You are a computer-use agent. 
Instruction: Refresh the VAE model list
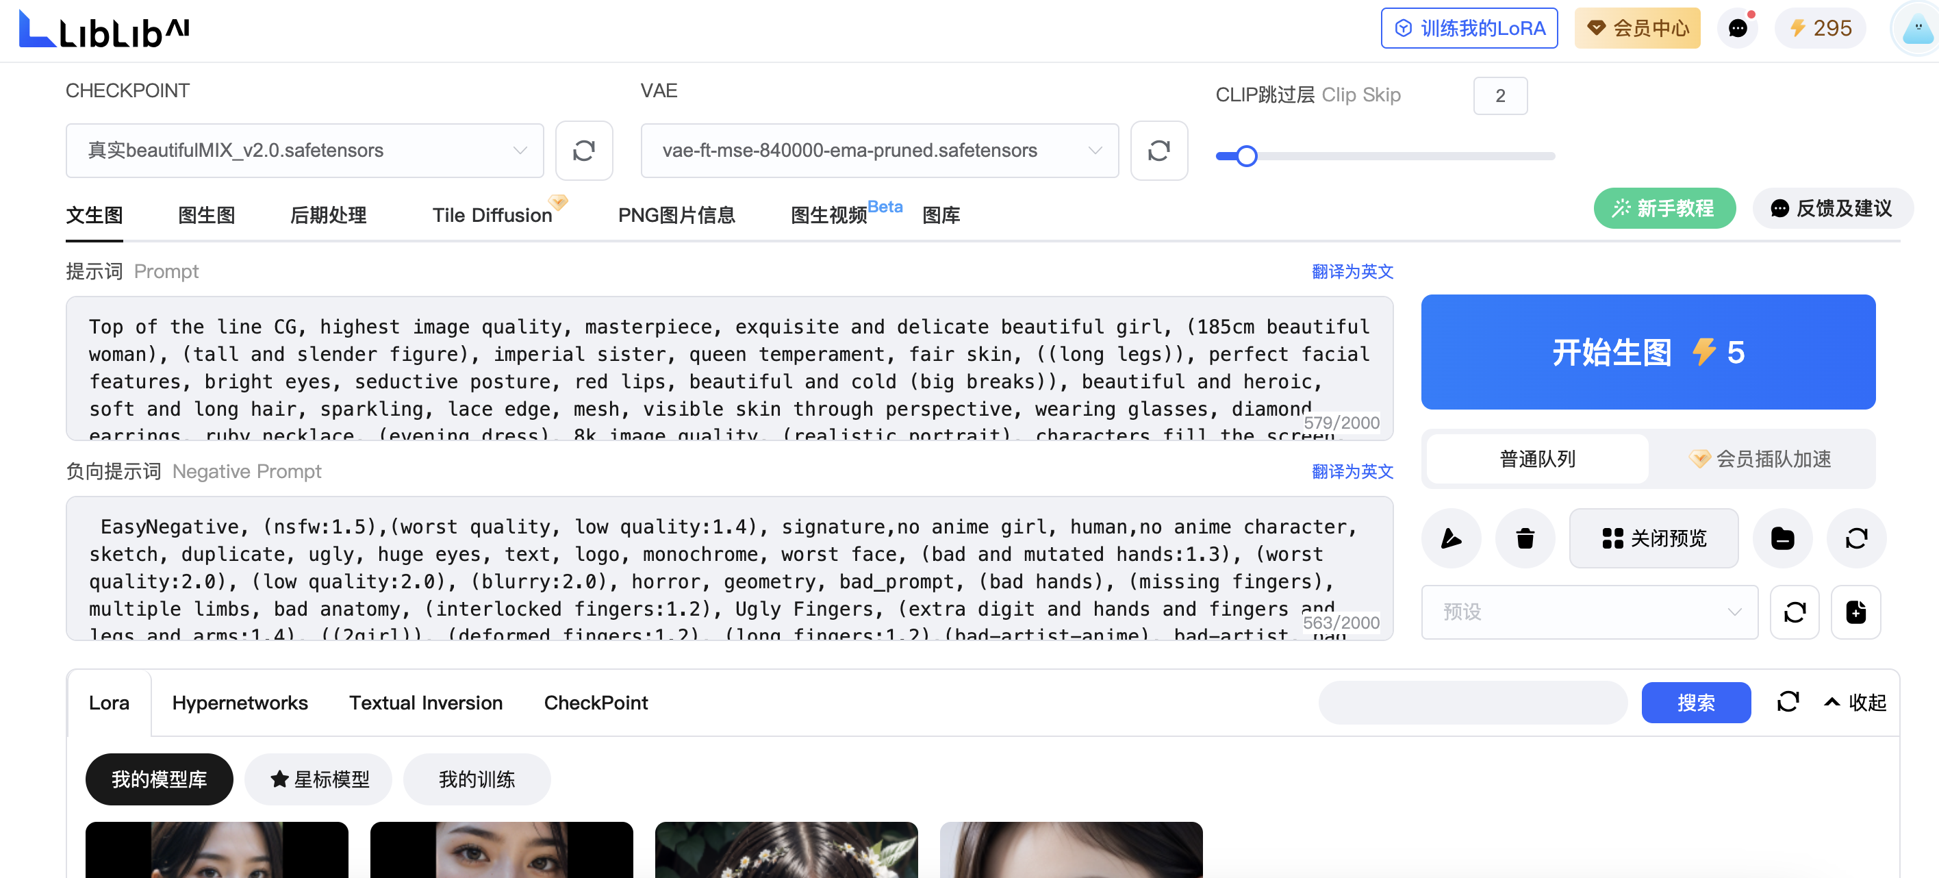1158,151
